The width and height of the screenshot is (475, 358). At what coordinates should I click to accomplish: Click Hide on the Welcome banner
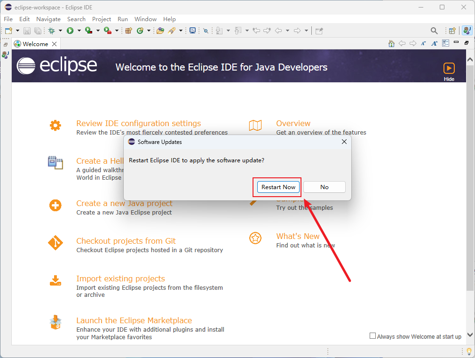tap(449, 72)
